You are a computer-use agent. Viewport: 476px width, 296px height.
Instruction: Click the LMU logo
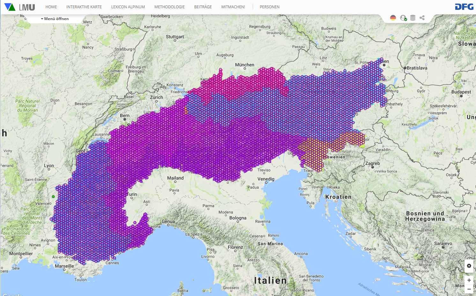20,7
